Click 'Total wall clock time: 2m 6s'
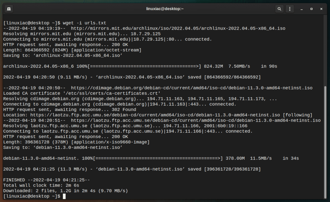 (41, 185)
